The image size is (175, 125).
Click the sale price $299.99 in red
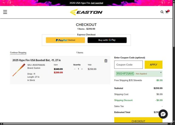click(x=58, y=72)
